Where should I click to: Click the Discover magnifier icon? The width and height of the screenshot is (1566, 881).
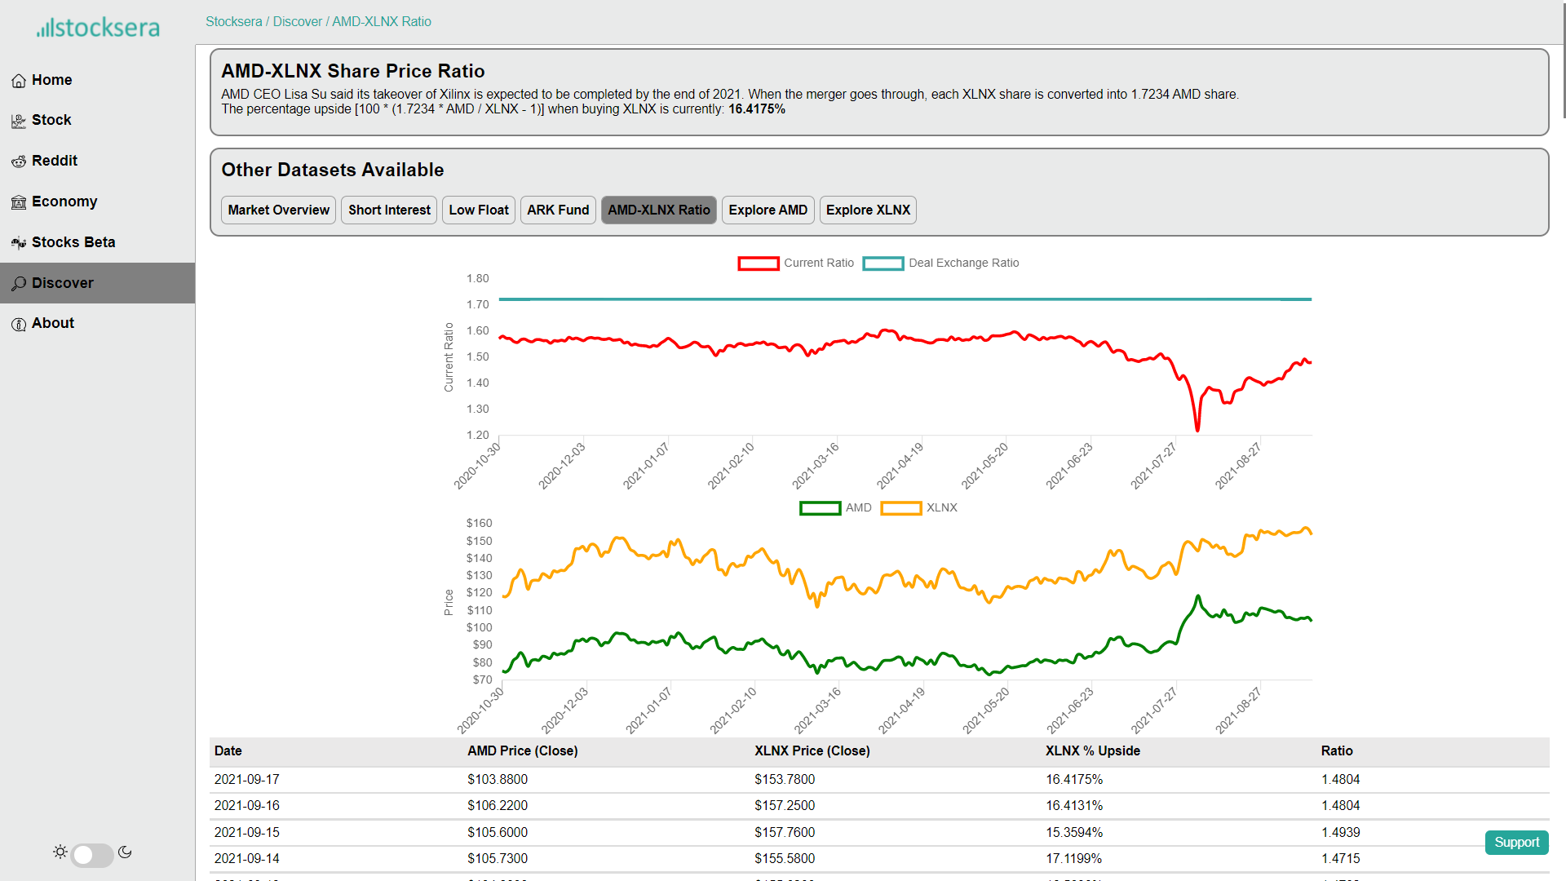click(19, 284)
